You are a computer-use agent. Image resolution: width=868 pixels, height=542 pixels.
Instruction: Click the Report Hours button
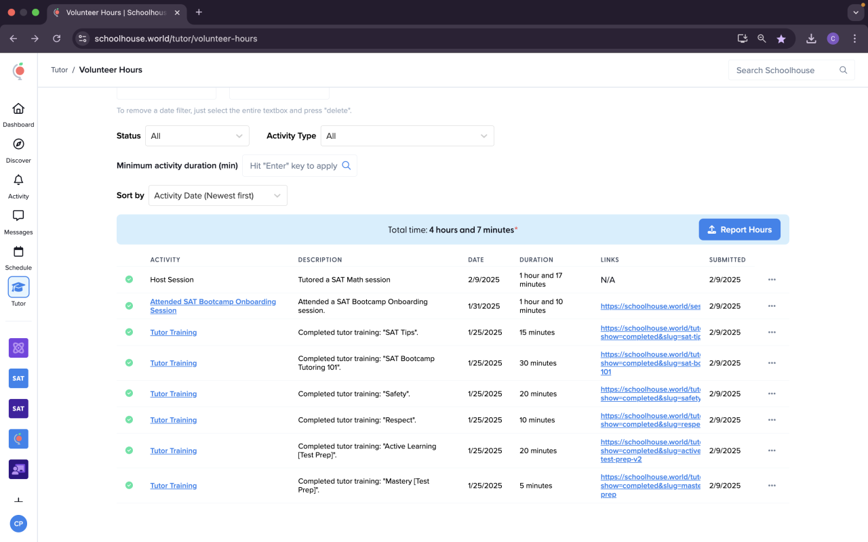click(x=739, y=230)
